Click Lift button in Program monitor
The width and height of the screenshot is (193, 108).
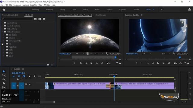[175, 63]
